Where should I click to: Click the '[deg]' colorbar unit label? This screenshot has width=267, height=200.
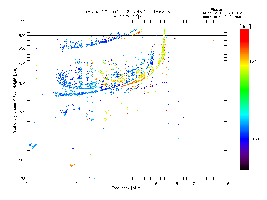tap(245, 27)
